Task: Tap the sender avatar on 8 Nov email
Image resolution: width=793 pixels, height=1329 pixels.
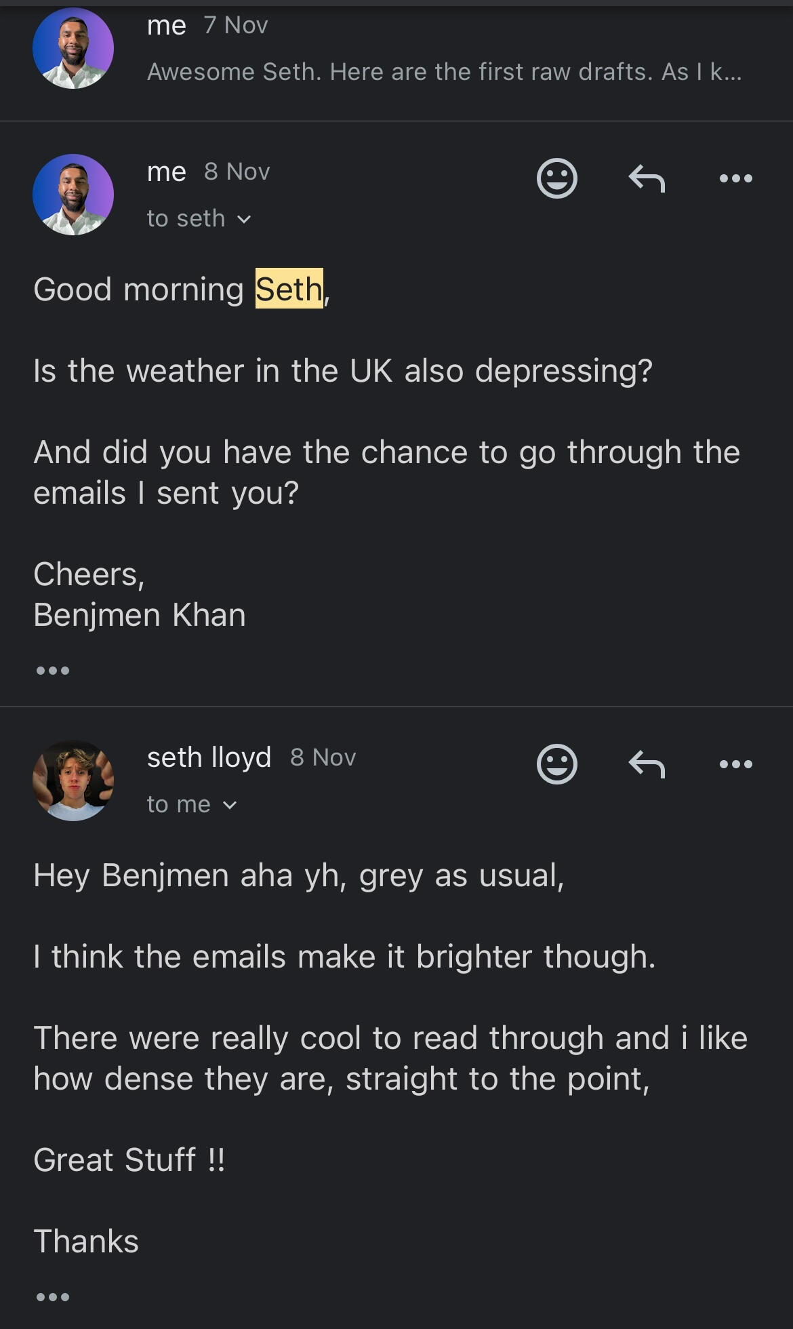Action: point(73,195)
